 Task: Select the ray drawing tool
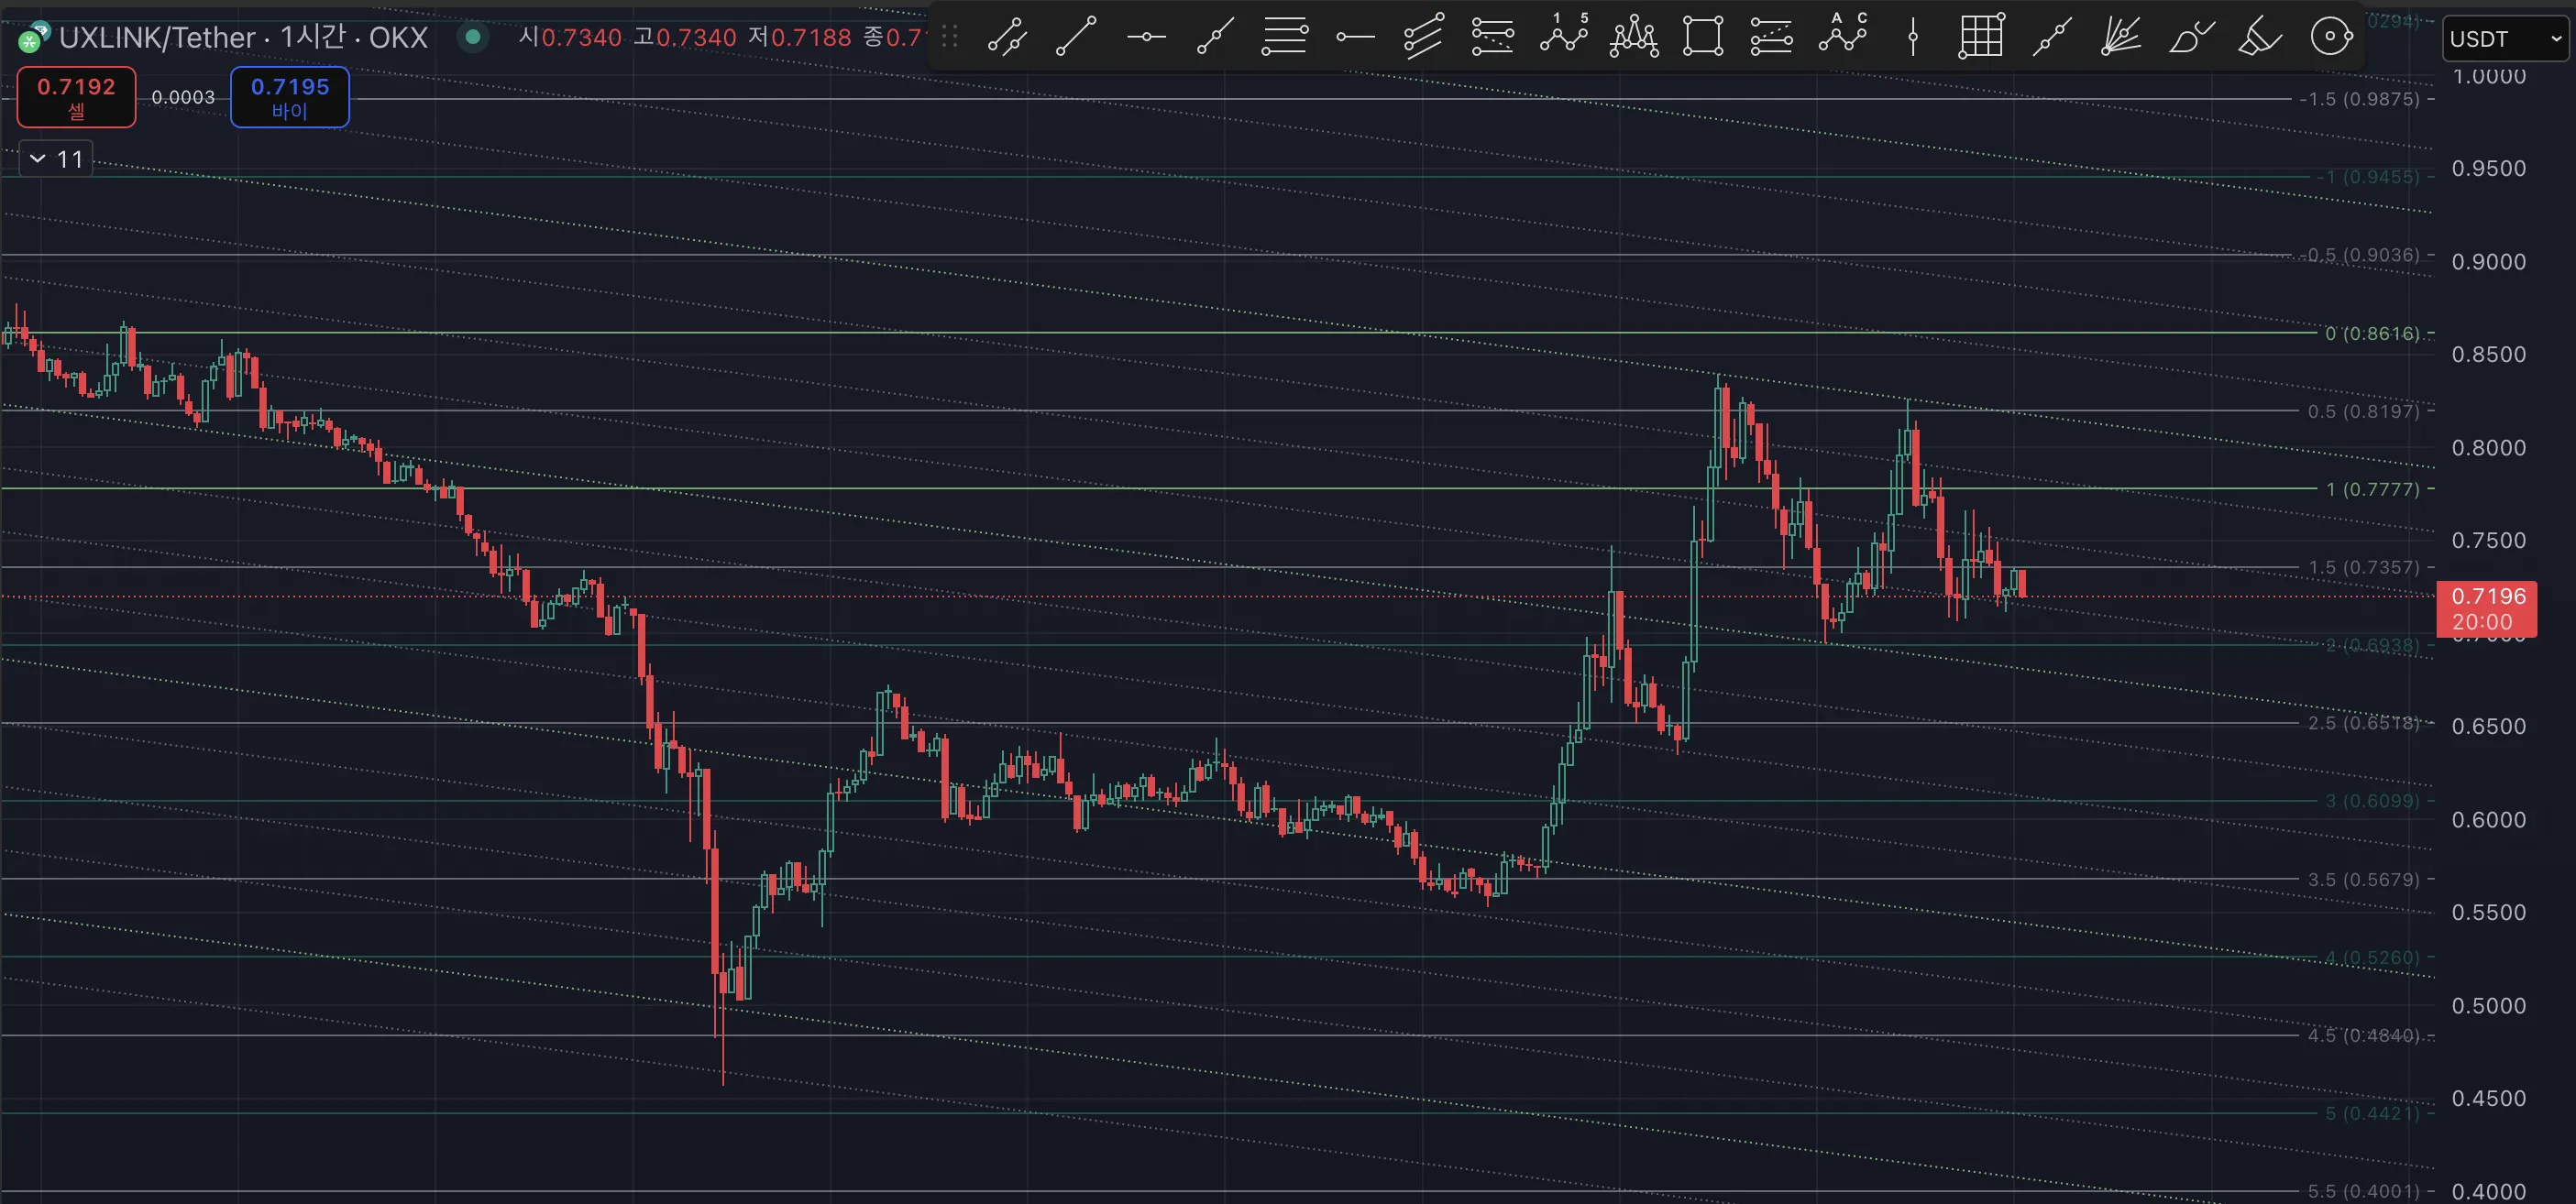tap(1215, 37)
